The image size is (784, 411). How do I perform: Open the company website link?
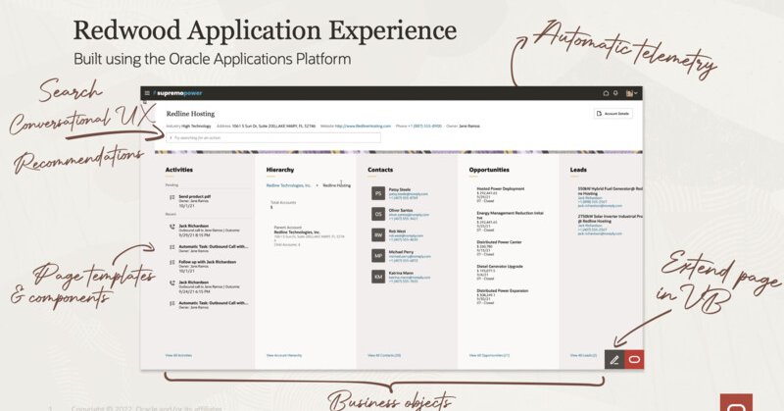click(363, 127)
